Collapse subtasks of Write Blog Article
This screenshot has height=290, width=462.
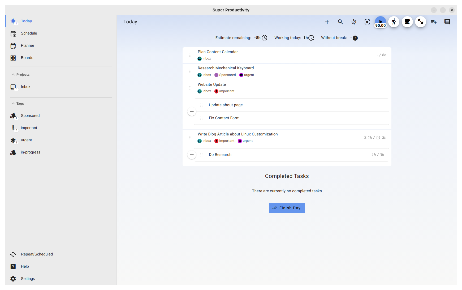192,155
